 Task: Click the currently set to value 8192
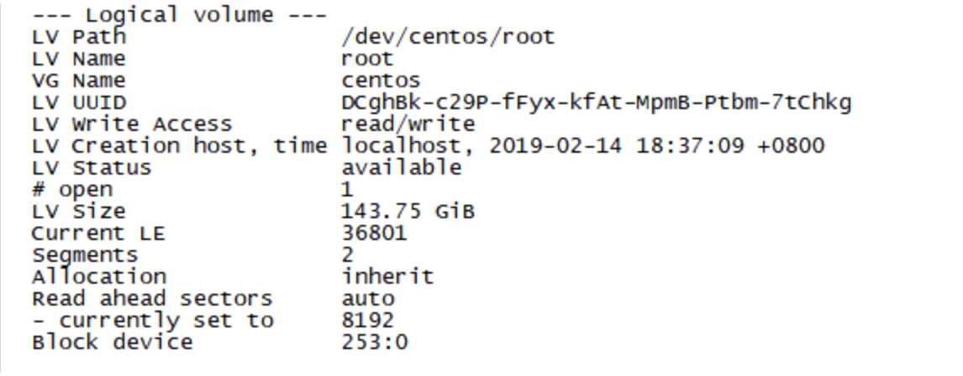[367, 321]
